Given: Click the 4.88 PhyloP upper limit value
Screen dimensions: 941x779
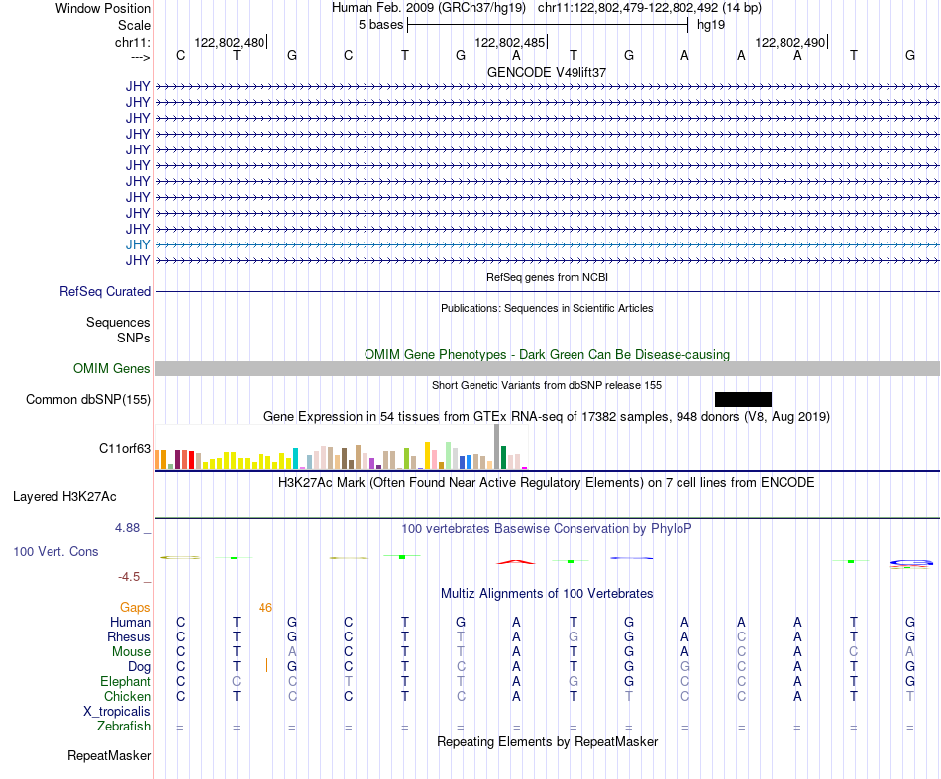Looking at the screenshot, I should 127,528.
